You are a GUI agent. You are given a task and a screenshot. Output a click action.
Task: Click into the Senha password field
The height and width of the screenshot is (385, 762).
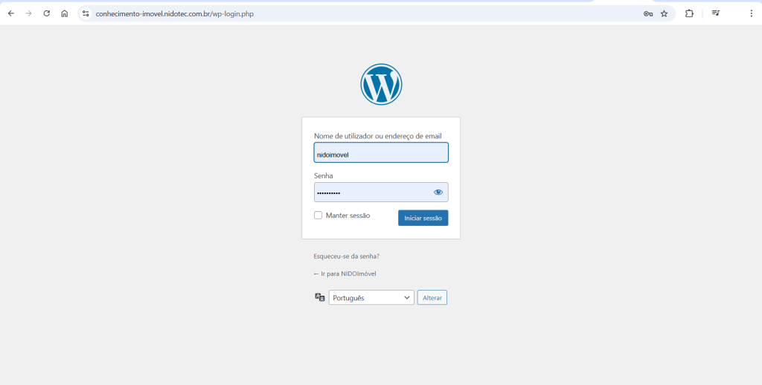(372, 192)
